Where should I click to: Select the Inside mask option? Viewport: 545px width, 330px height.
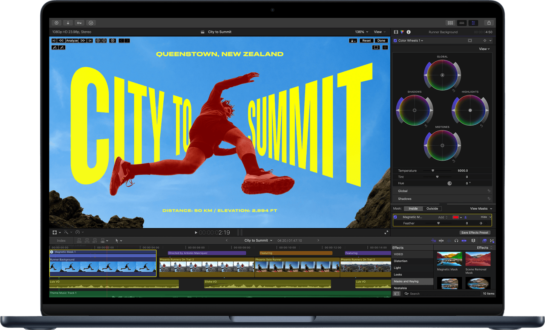click(x=413, y=208)
